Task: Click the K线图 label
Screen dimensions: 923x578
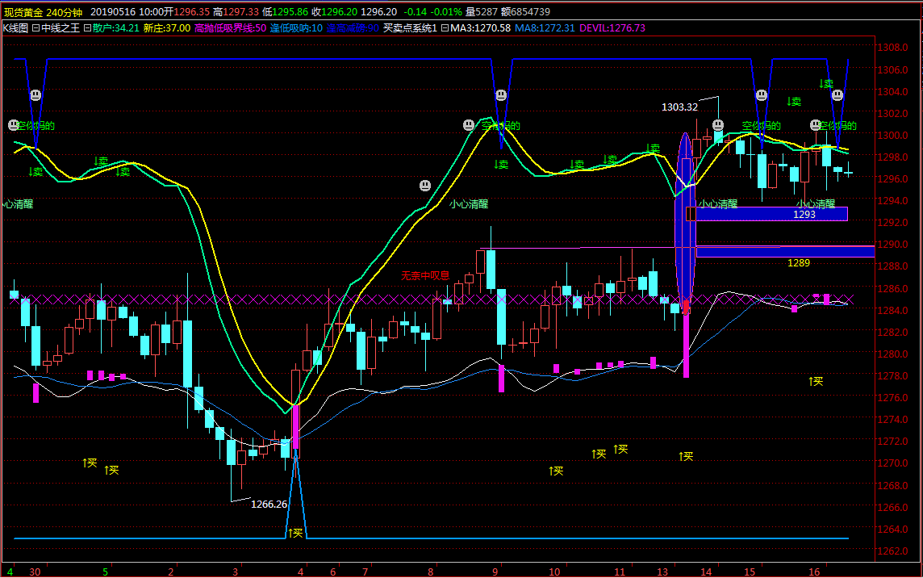Action: [15, 27]
